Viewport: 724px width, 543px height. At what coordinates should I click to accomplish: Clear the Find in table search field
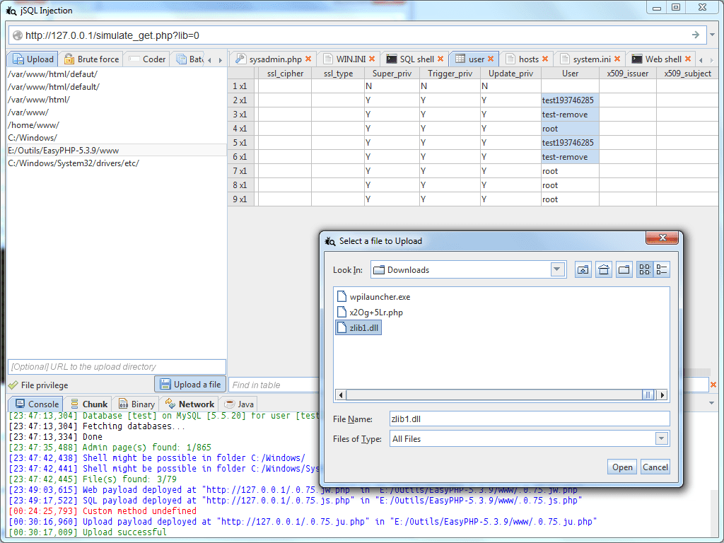(713, 385)
